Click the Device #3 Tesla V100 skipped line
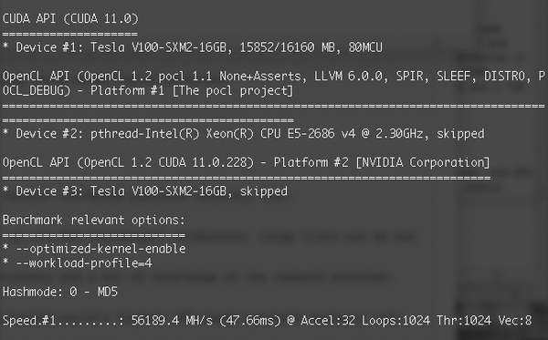This screenshot has width=548, height=340. point(145,191)
